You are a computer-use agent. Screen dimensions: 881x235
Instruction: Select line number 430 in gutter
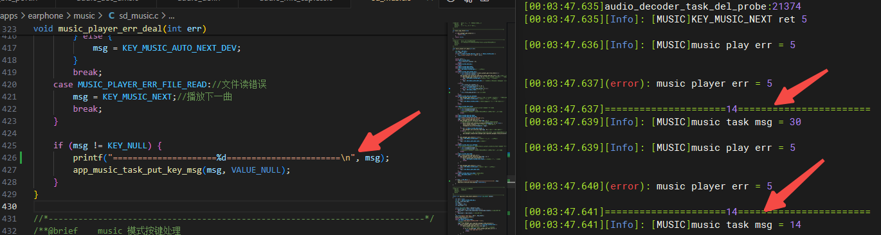click(x=10, y=206)
